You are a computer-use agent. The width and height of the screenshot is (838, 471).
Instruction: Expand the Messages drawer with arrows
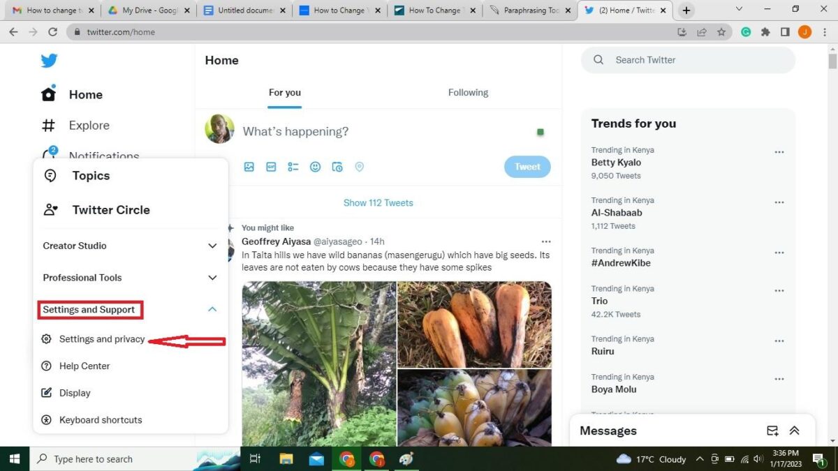(x=794, y=431)
